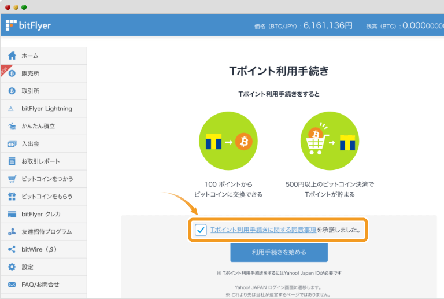
Task: Click the Tポイント利用手続きをすると subheading
Action: (x=279, y=94)
